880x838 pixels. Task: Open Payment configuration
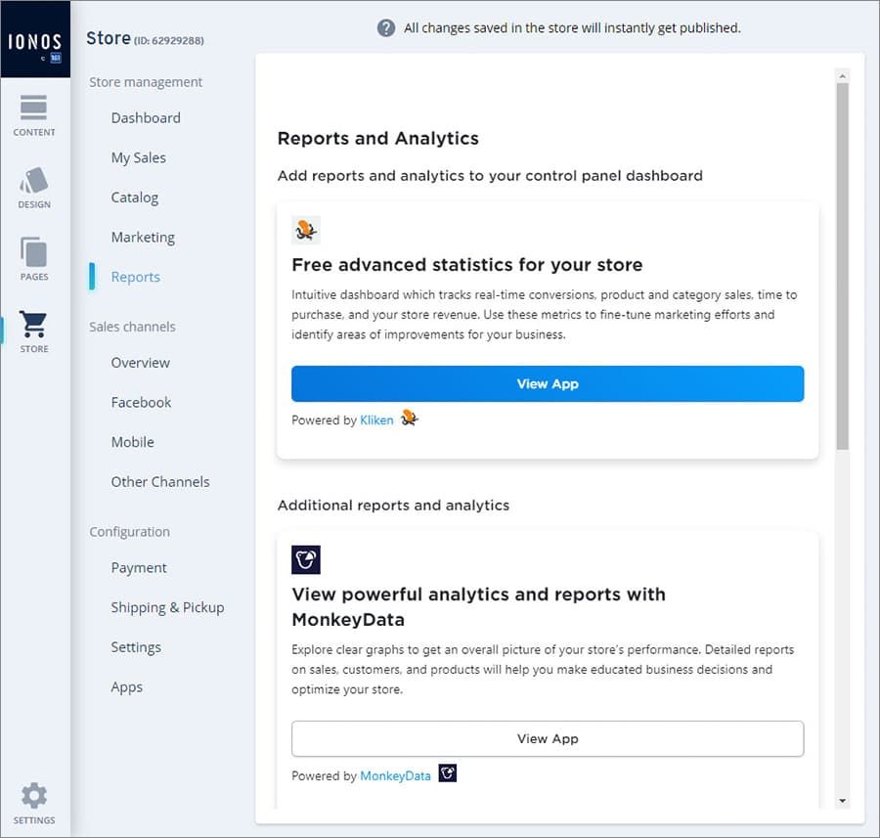[x=139, y=568]
